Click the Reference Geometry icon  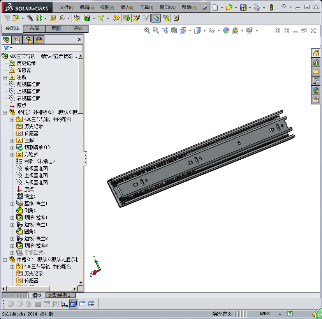coord(101,18)
